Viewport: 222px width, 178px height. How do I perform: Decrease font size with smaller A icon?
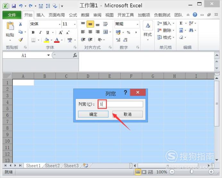click(68, 32)
